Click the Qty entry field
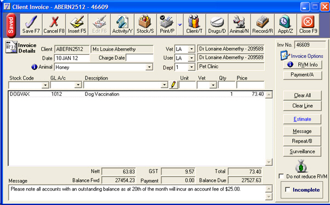 coord(226,85)
